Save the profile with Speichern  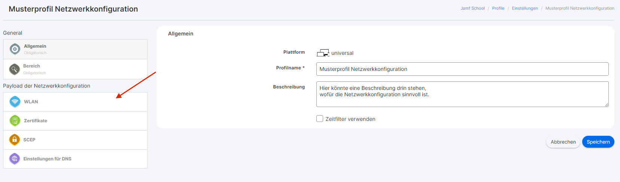pyautogui.click(x=598, y=142)
